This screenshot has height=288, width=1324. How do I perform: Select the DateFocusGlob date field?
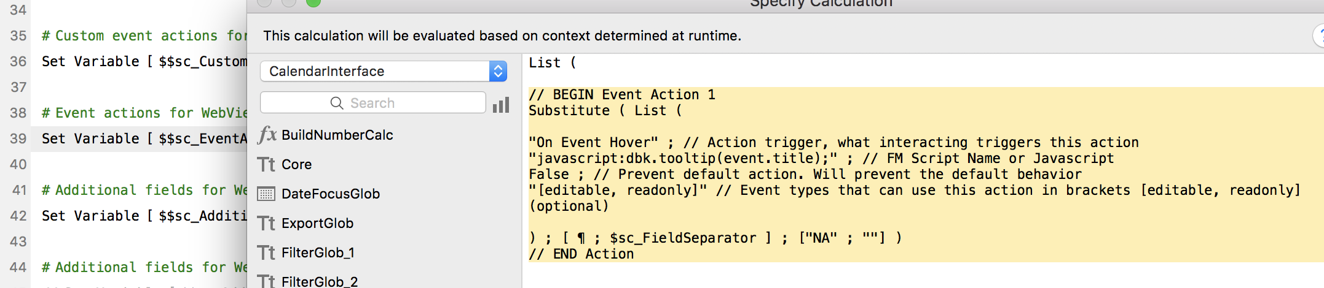(330, 194)
